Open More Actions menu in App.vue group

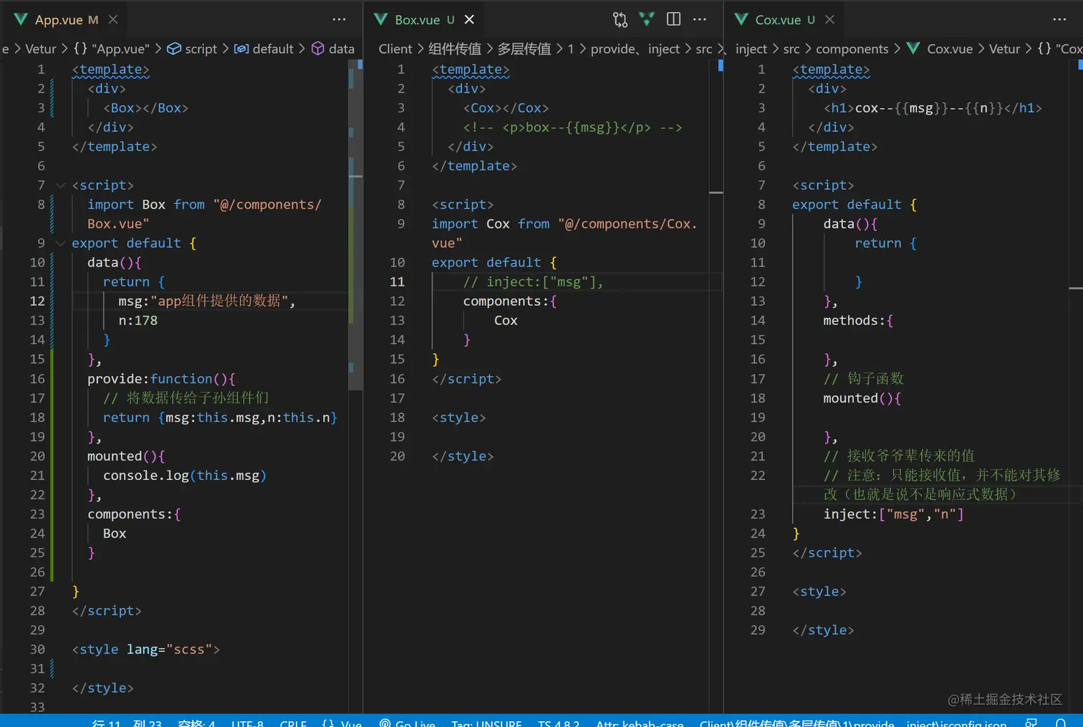(x=339, y=19)
